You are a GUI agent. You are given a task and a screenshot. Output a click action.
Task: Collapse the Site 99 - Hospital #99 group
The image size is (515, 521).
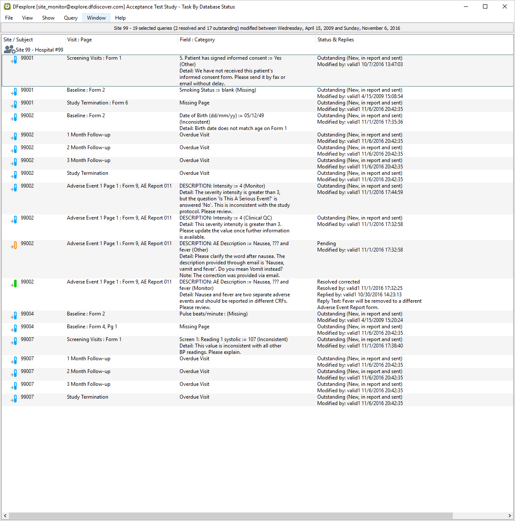click(x=14, y=52)
